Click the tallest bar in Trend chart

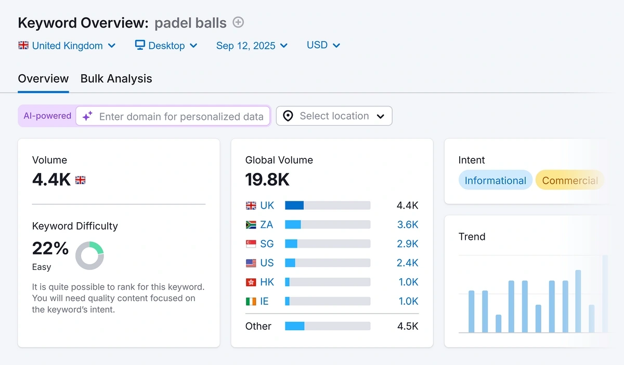click(605, 294)
